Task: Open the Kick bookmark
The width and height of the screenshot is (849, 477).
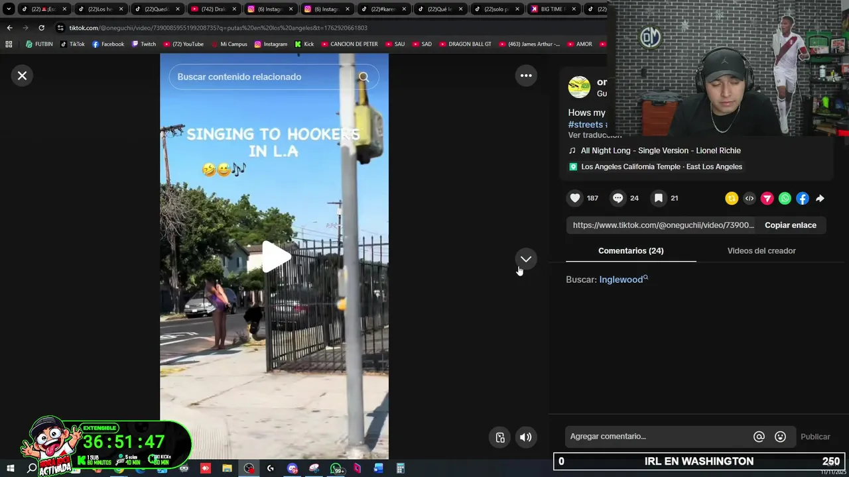Action: tap(304, 44)
